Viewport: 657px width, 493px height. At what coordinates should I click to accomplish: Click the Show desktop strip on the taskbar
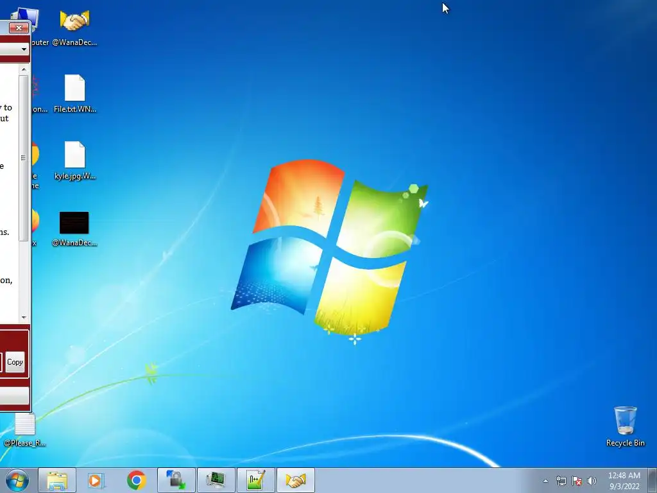coord(653,480)
